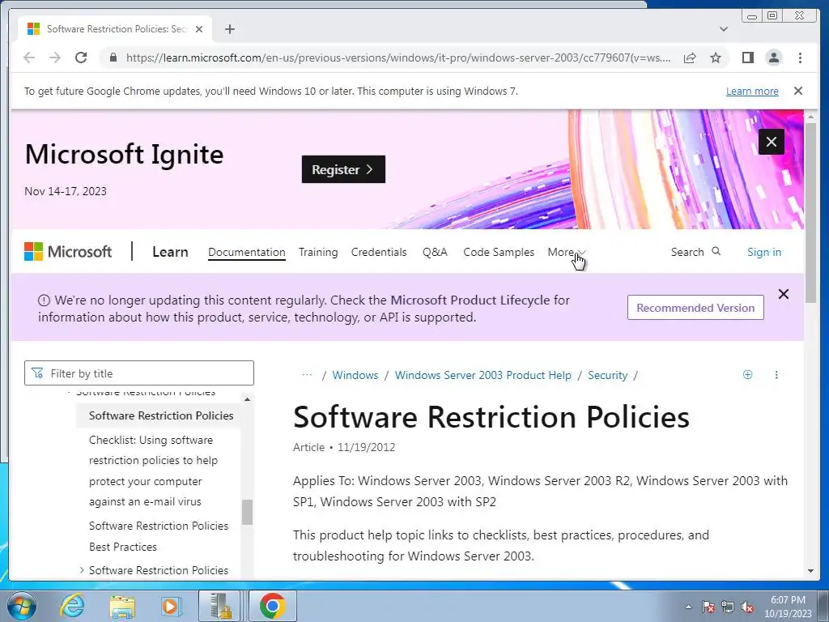
Task: Click Sign in
Action: (x=764, y=253)
